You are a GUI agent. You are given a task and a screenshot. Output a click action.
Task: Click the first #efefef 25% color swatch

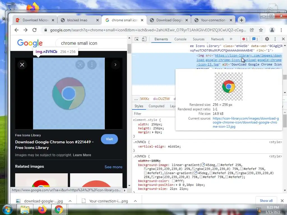click(x=219, y=165)
